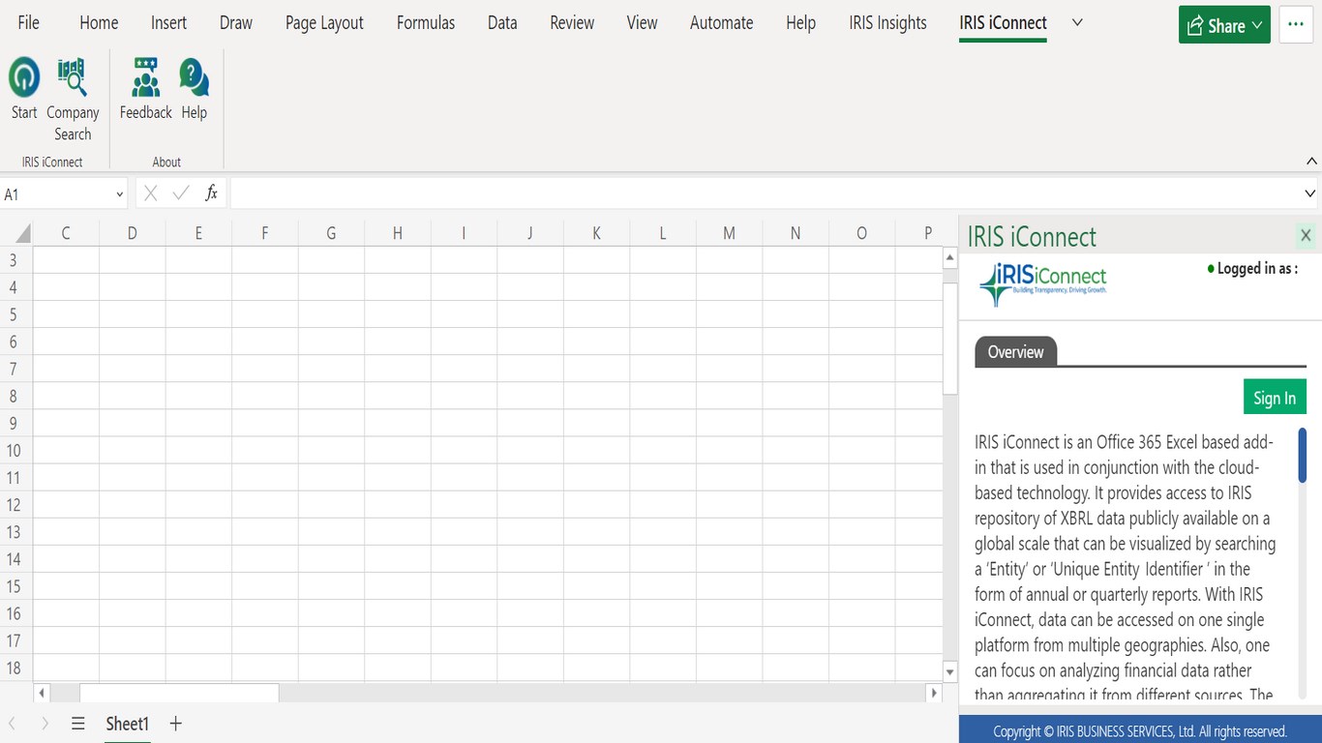Click the vertical scrollbar up arrow

pyautogui.click(x=949, y=258)
